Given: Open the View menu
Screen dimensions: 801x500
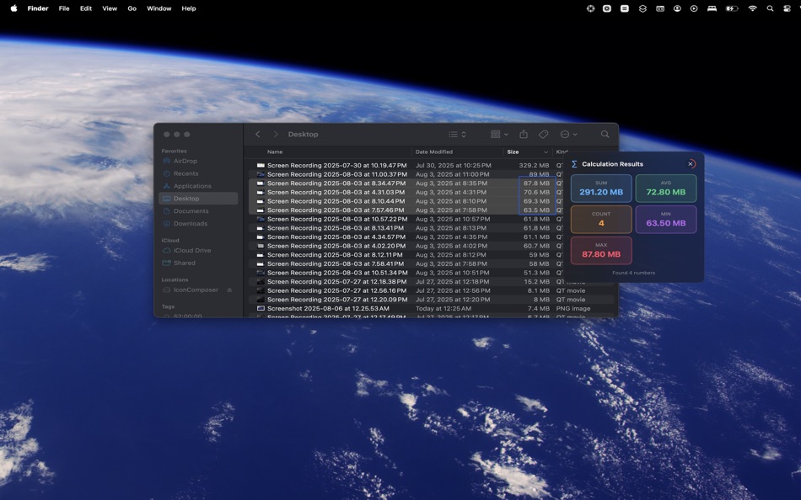Looking at the screenshot, I should coord(110,8).
